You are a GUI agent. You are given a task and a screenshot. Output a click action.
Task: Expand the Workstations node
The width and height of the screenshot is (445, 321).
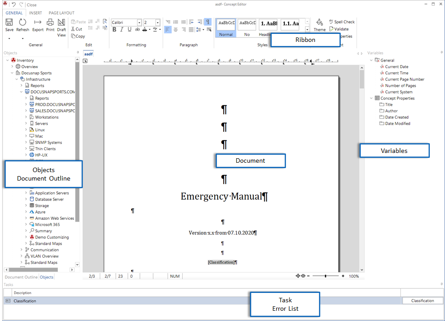click(x=26, y=117)
